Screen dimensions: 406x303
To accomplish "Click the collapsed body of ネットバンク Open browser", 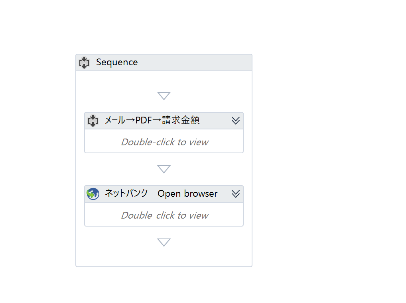I will pos(164,214).
